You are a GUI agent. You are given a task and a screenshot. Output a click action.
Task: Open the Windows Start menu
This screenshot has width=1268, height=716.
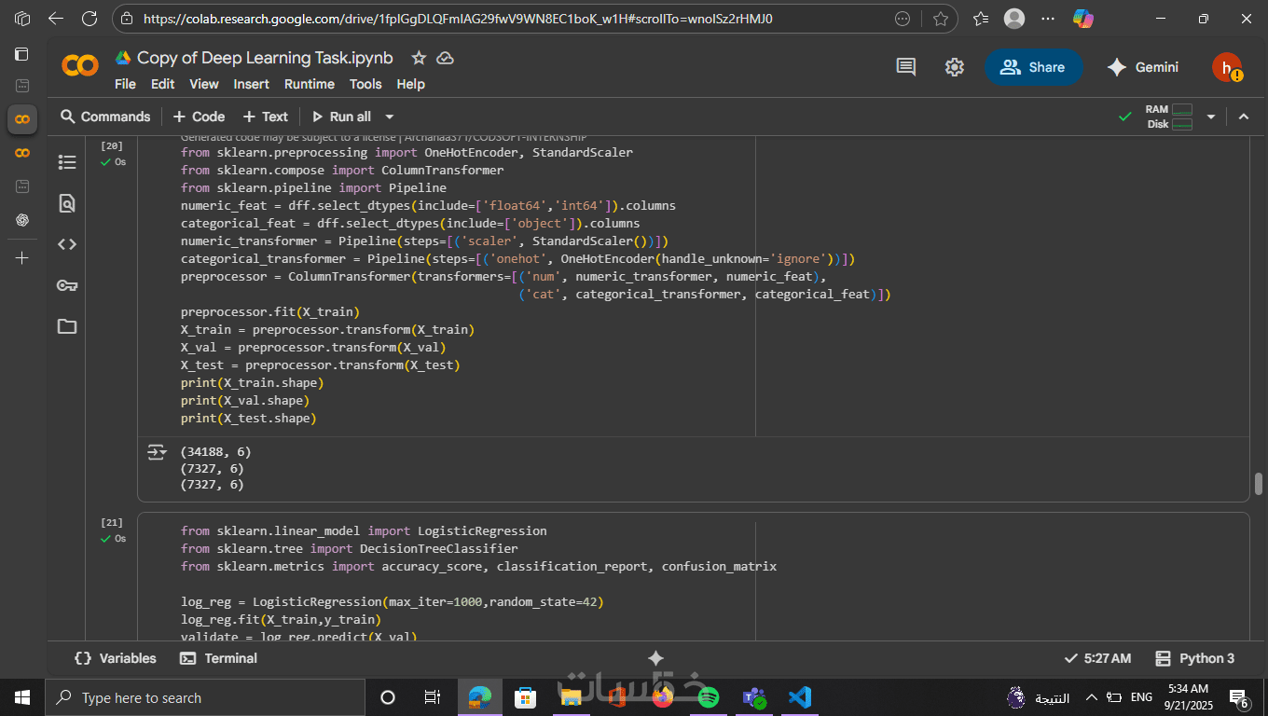(22, 697)
